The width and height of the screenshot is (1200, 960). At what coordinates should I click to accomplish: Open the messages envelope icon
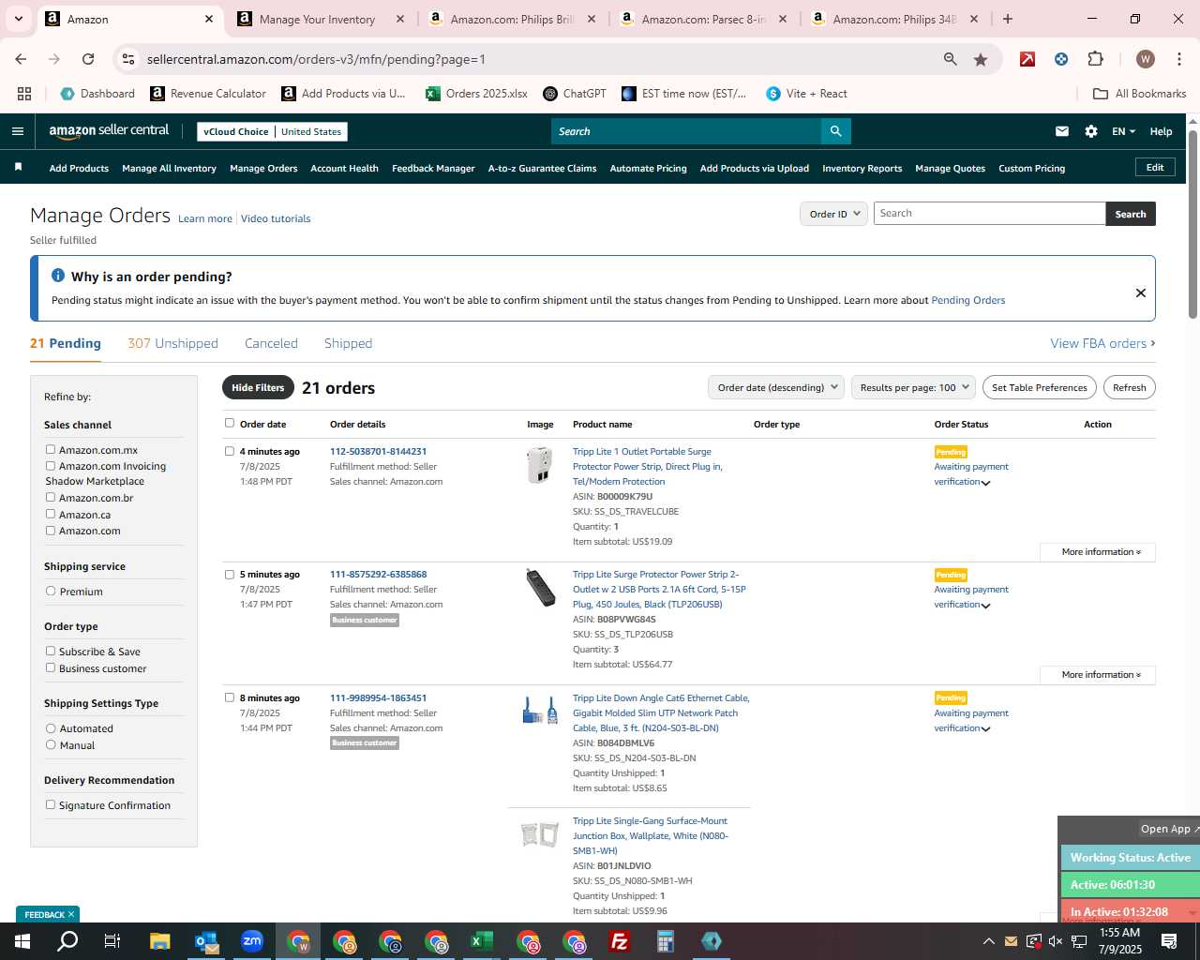coord(1062,131)
